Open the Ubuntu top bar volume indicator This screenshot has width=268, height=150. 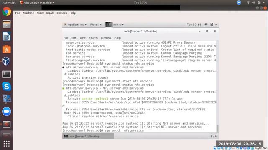pos(253,2)
